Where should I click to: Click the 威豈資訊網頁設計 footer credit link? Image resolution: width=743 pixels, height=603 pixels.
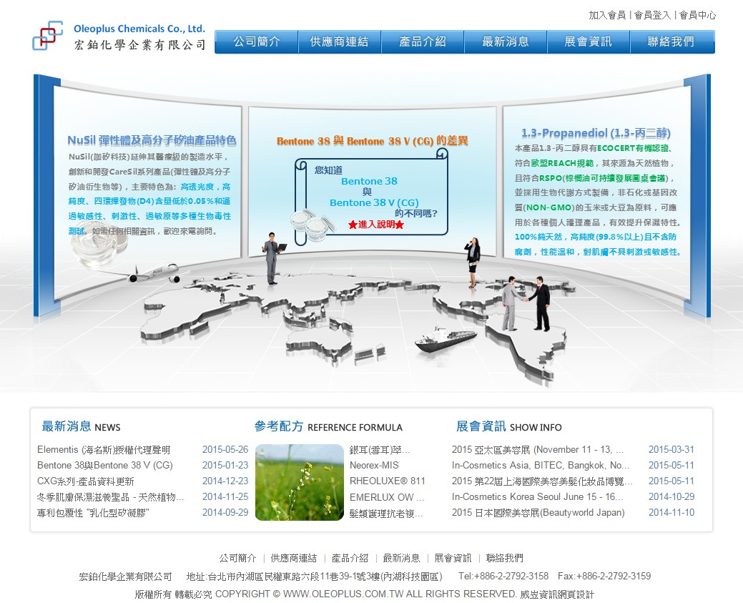pos(557,594)
